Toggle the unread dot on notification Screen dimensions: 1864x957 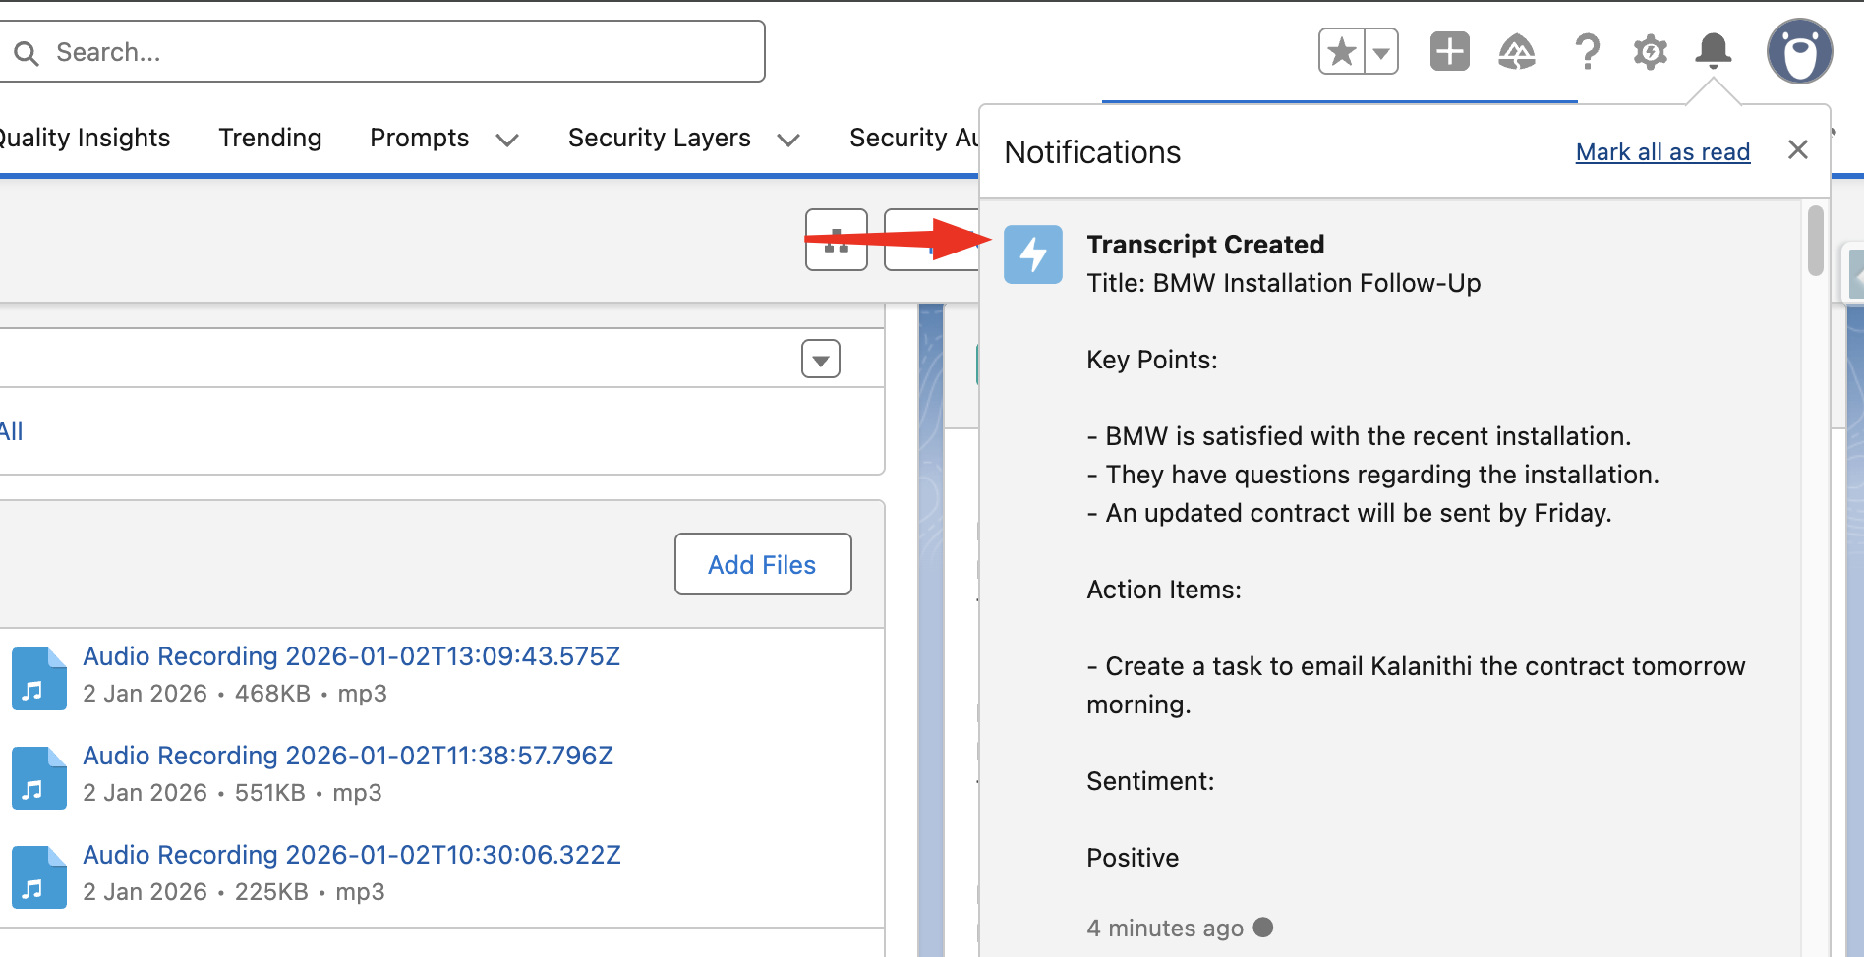point(1264,928)
